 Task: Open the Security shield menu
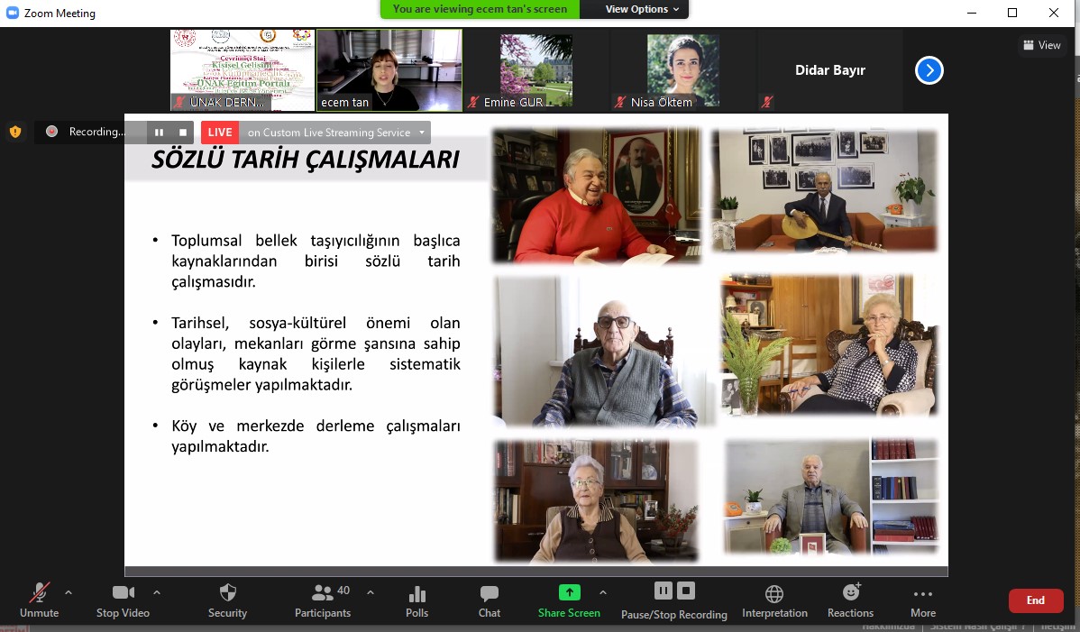[227, 600]
